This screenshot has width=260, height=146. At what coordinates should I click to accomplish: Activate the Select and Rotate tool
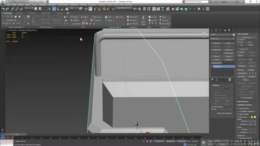pyautogui.click(x=58, y=9)
